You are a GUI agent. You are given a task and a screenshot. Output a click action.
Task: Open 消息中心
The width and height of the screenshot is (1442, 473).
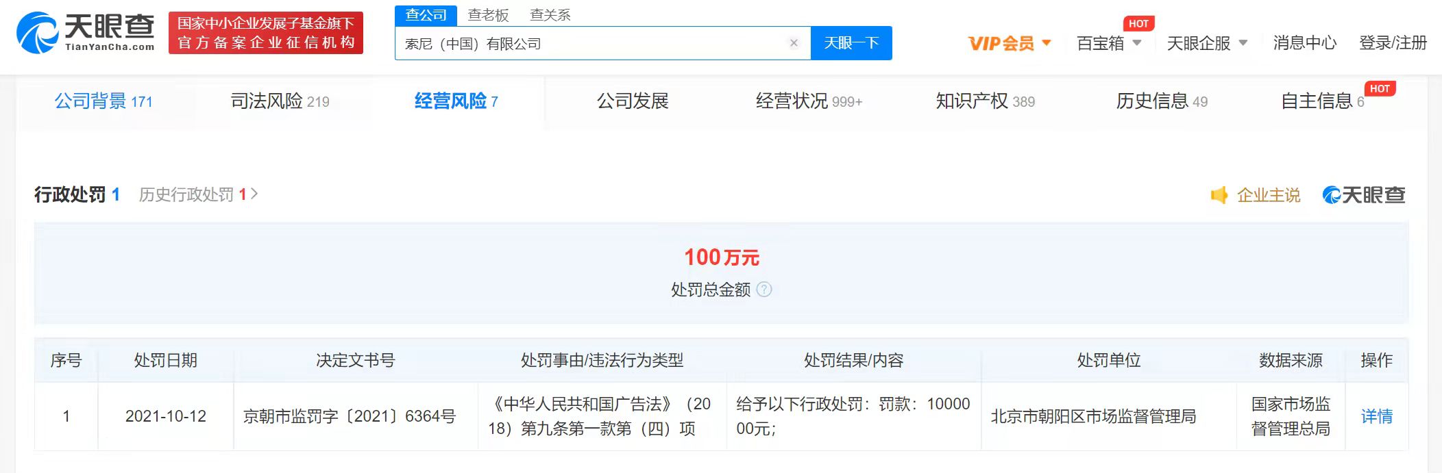point(1304,43)
